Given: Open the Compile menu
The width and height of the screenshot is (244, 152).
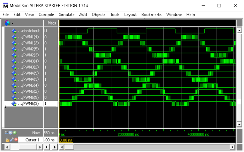Looking at the screenshot, I should point(46,15).
